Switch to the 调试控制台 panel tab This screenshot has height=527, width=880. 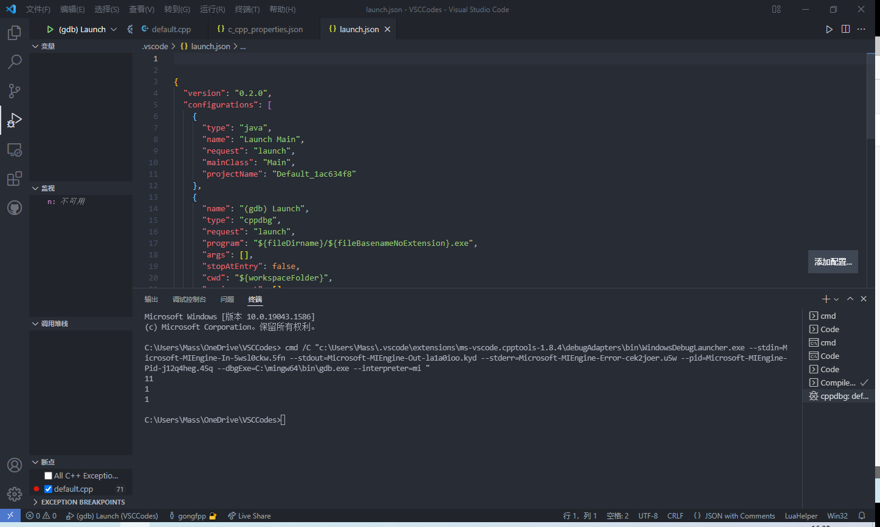(x=189, y=299)
